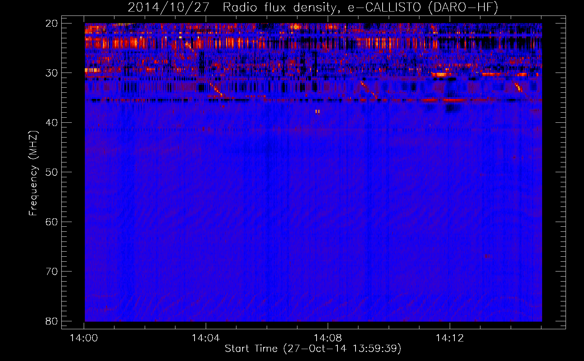
Task: Click the 70 frequency tick label
Action: [x=52, y=271]
